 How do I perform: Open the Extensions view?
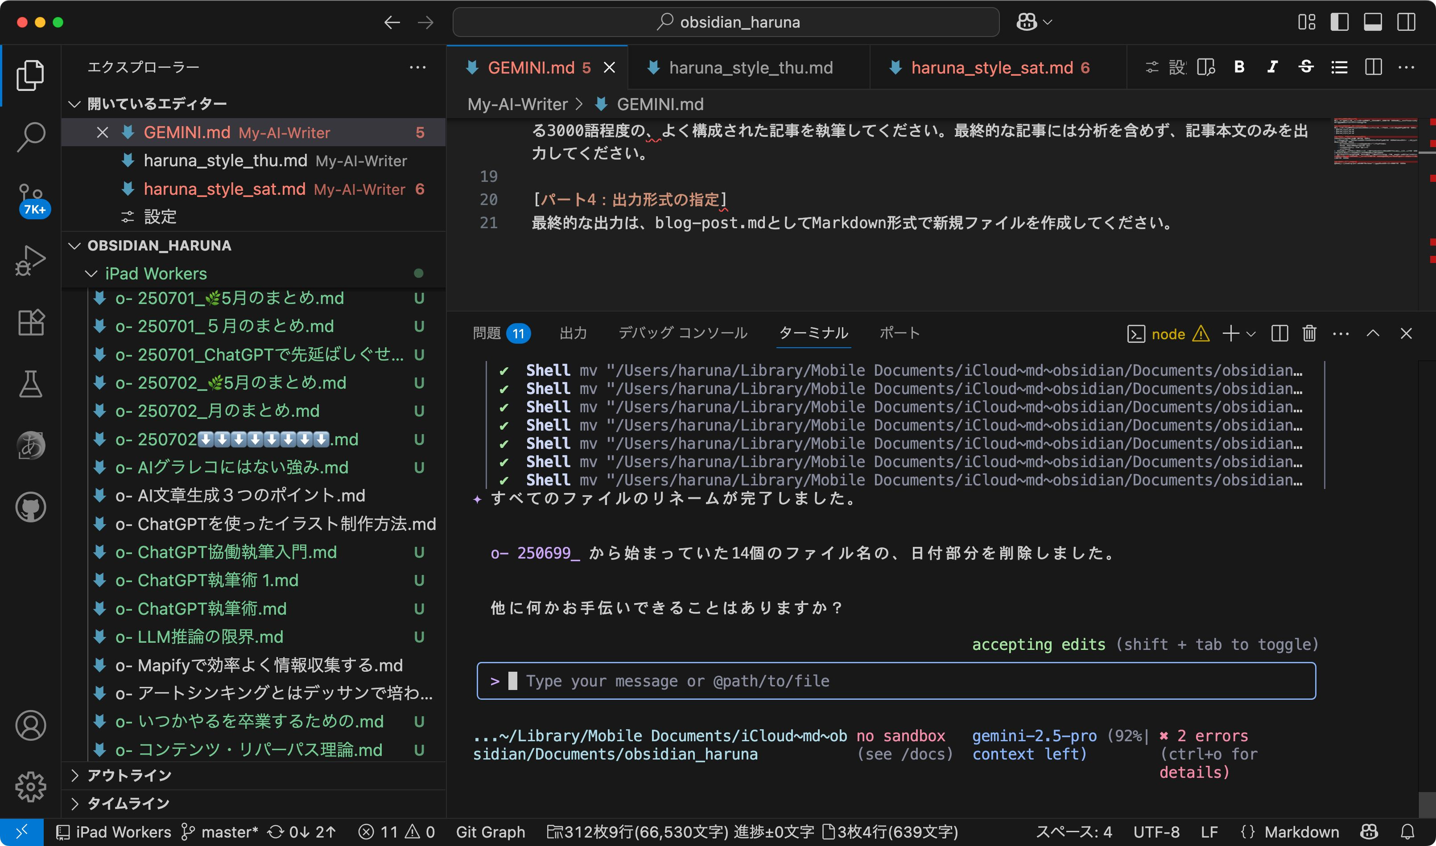31,323
